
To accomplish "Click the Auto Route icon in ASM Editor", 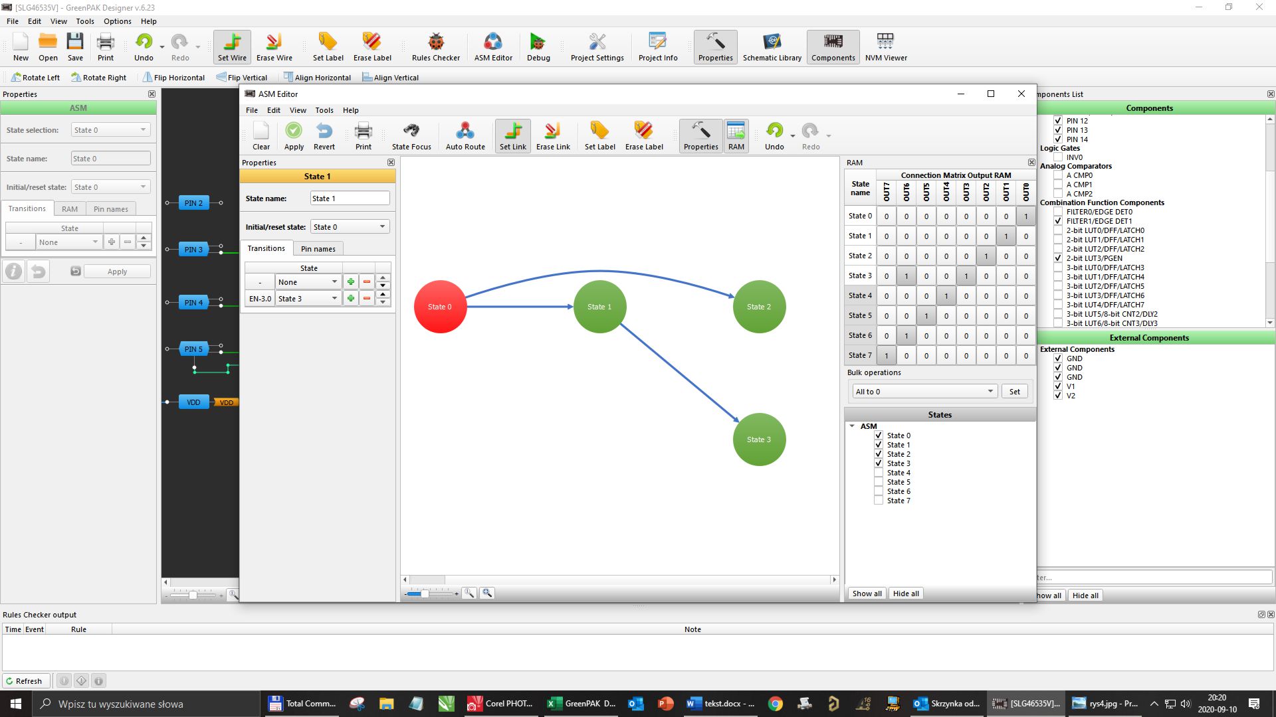I will coord(465,135).
